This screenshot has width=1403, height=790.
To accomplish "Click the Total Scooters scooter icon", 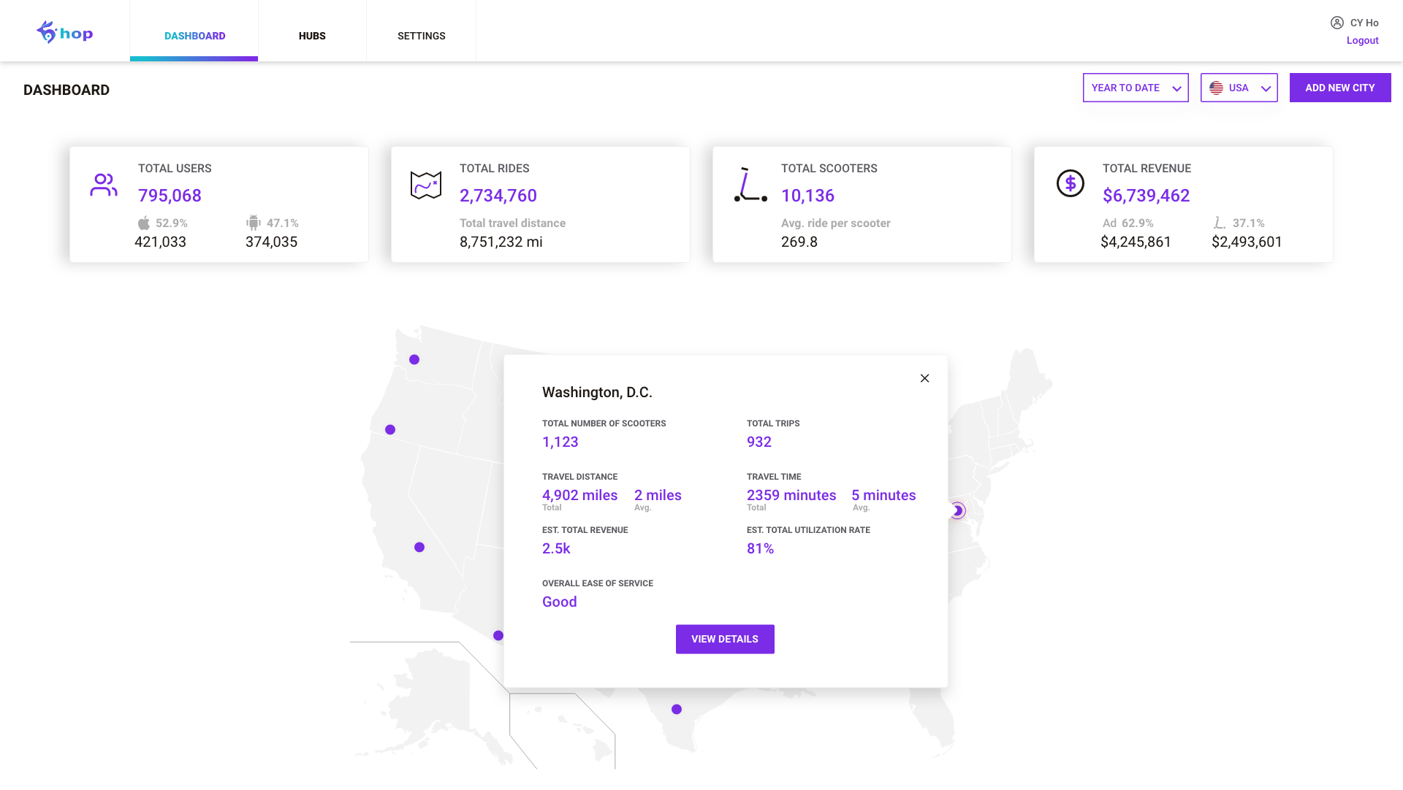I will [750, 185].
